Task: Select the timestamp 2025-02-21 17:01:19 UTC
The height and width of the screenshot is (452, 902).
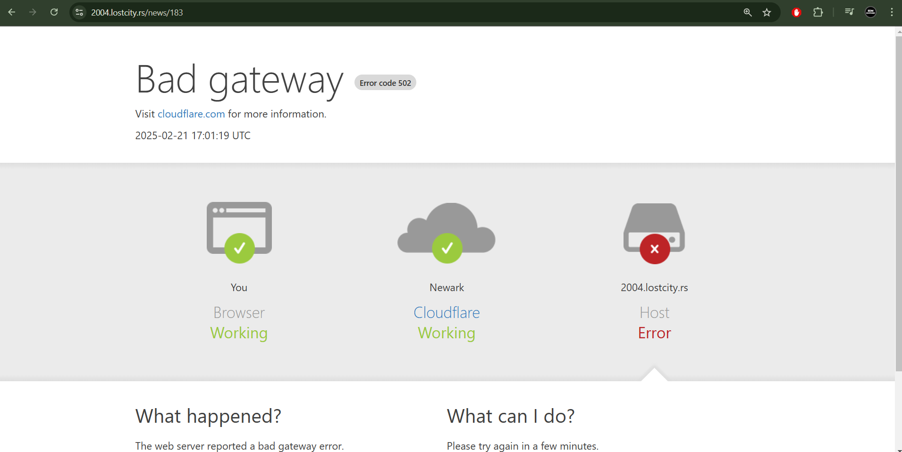Action: (193, 135)
